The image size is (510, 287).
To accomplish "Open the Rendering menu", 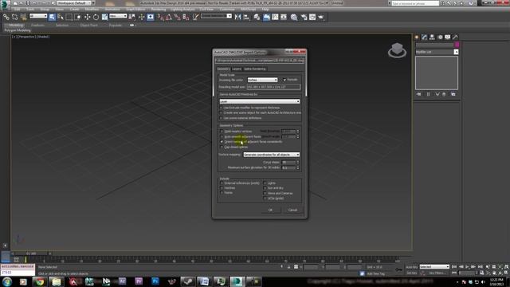I will [159, 10].
